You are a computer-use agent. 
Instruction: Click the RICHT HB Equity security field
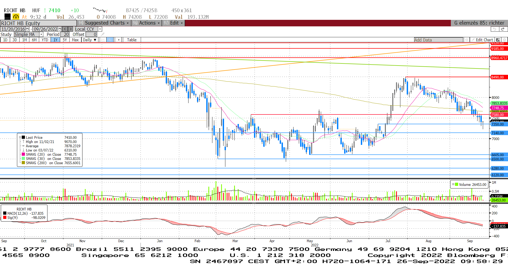tap(38, 23)
